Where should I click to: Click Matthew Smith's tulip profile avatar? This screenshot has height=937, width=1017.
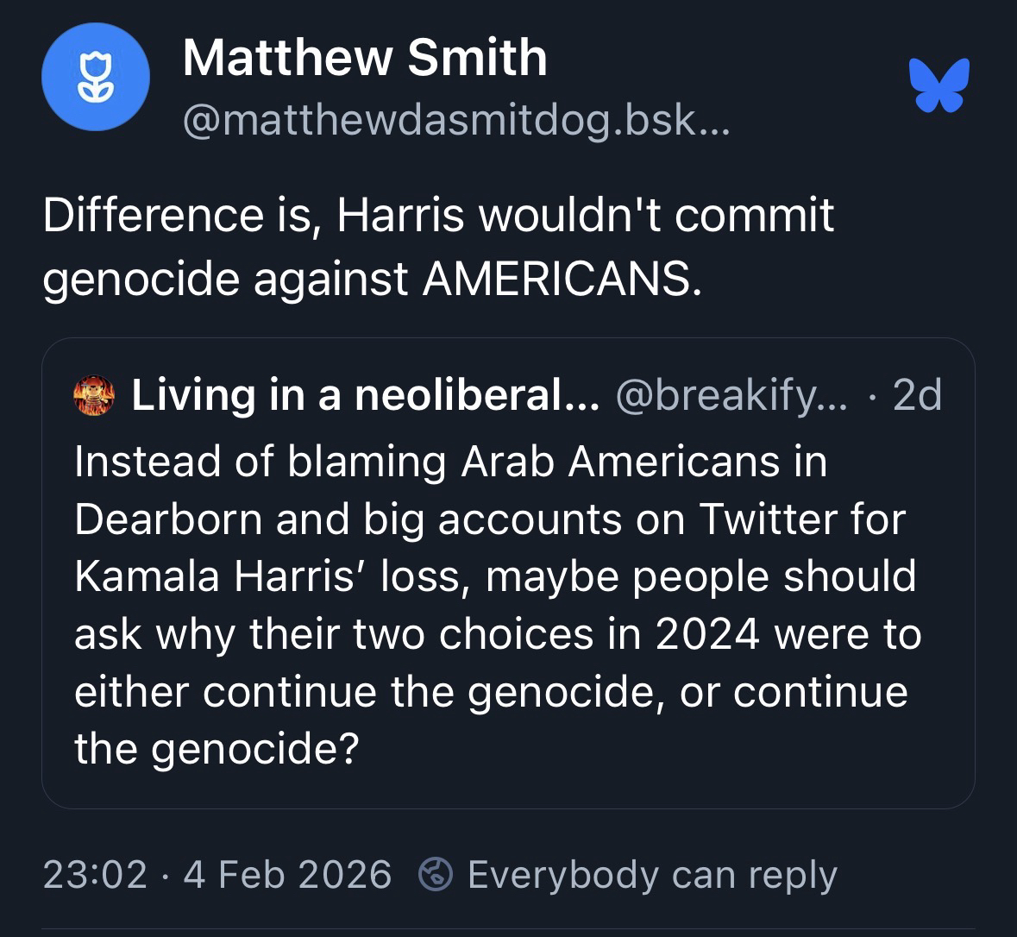[x=95, y=78]
